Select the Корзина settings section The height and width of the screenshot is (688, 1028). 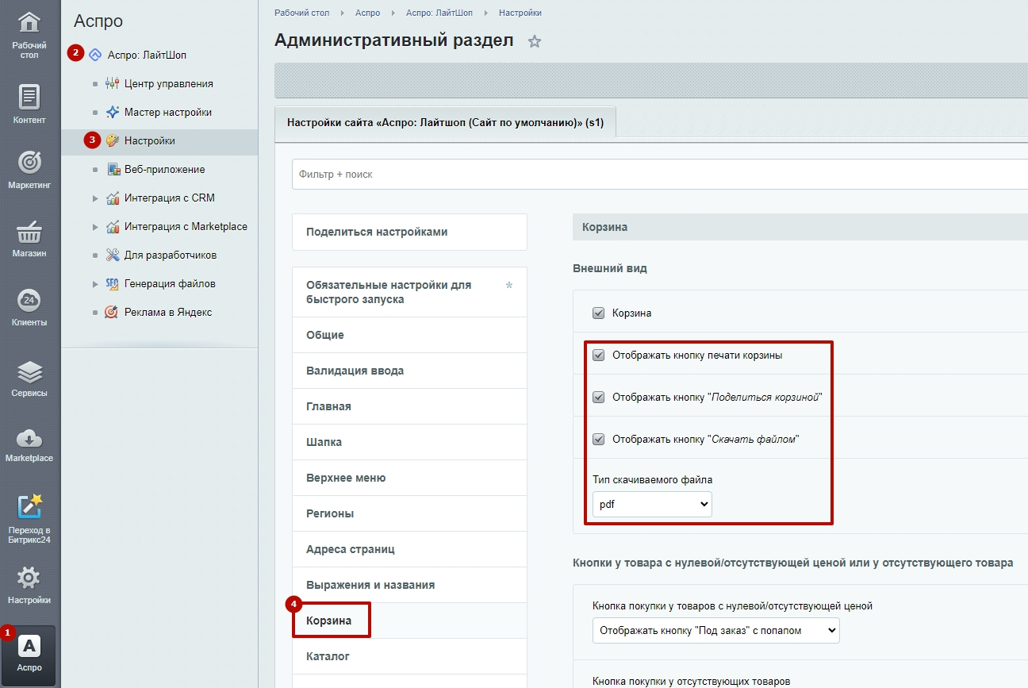(409, 621)
